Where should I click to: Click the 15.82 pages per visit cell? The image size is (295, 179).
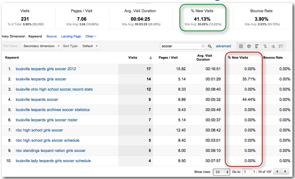pyautogui.click(x=181, y=69)
